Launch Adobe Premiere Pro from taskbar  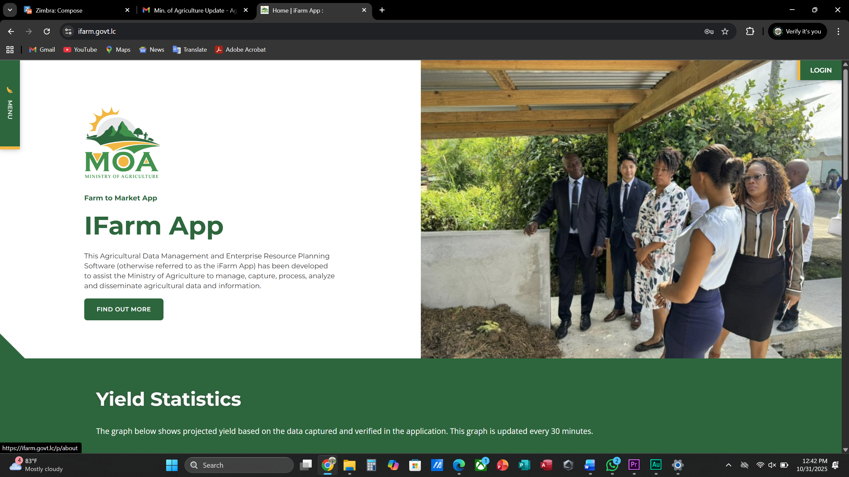[634, 465]
